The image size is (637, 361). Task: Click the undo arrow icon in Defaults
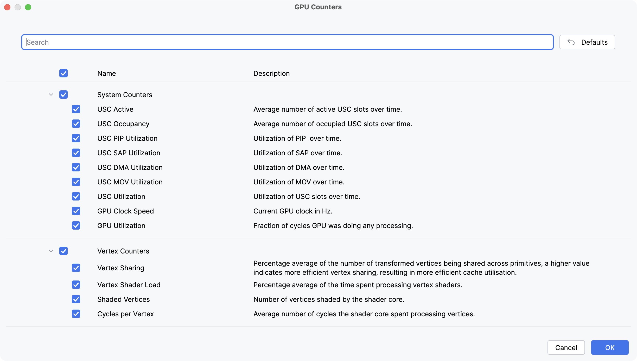[571, 42]
